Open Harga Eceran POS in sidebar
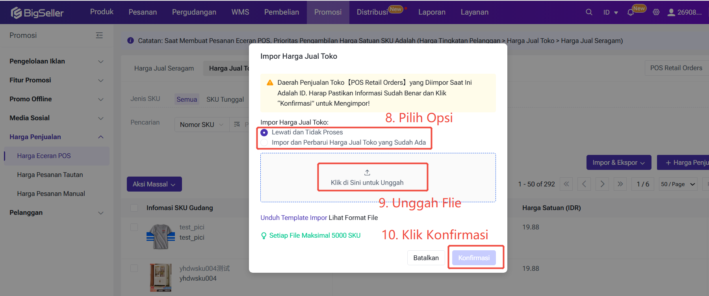The width and height of the screenshot is (709, 296). (x=57, y=156)
